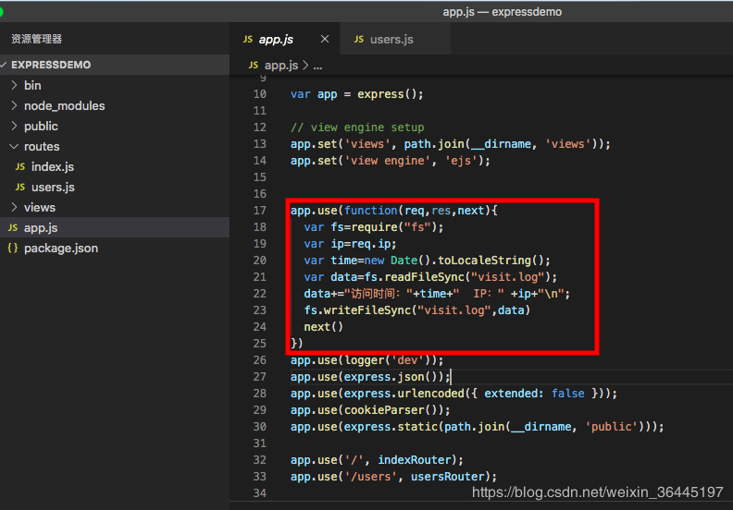
Task: Click the app.use(logger('dev')) line
Action: 366,360
